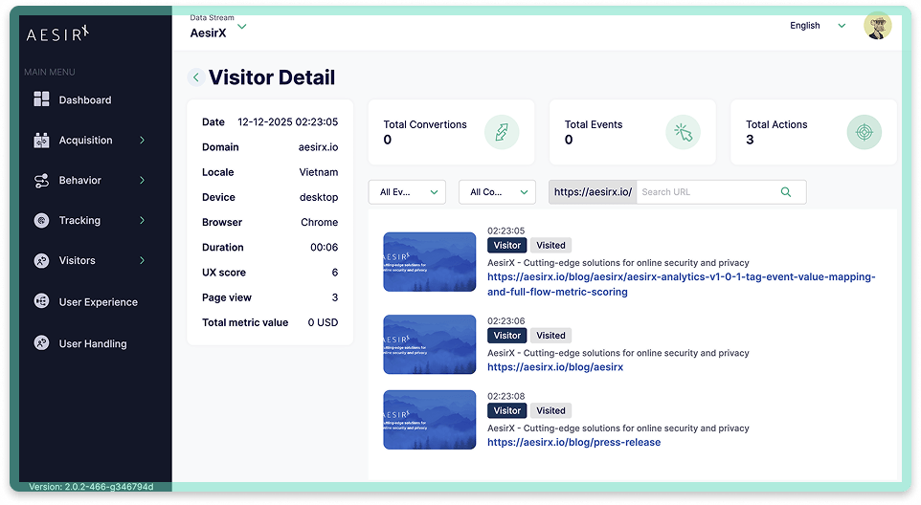Open User Handling menu item
The image size is (921, 505).
[x=93, y=343]
